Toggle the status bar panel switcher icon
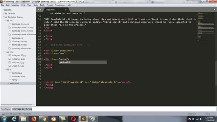The width and height of the screenshot is (217, 122). [3, 114]
